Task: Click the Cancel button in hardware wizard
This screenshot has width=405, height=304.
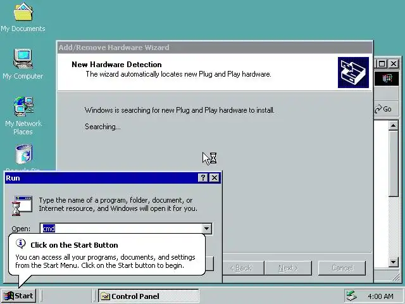Action: tap(342, 268)
